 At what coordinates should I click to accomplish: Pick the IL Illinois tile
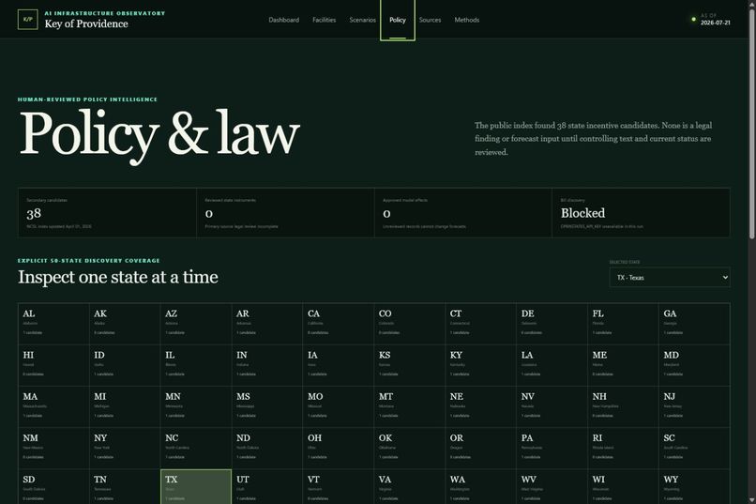click(196, 365)
